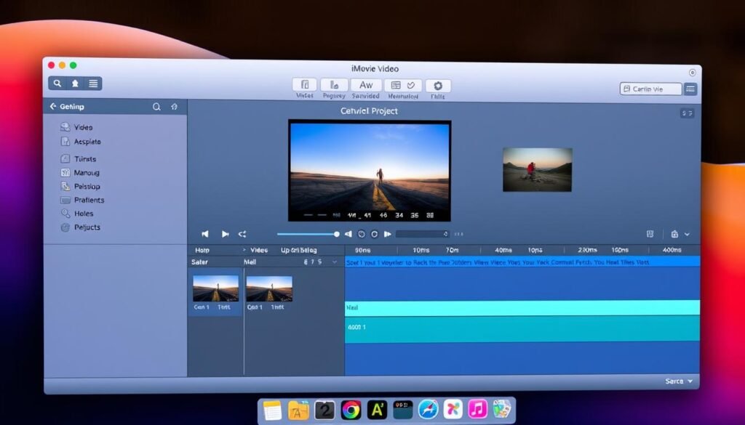Click the Up Gri Salag header
This screenshot has height=425, width=745.
pos(298,250)
